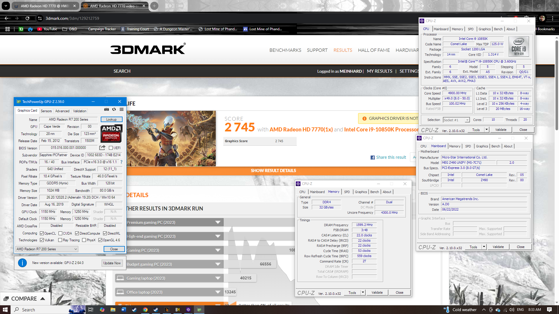This screenshot has width=559, height=314.
Task: Open the YouTube bookmark
Action: coord(47,29)
